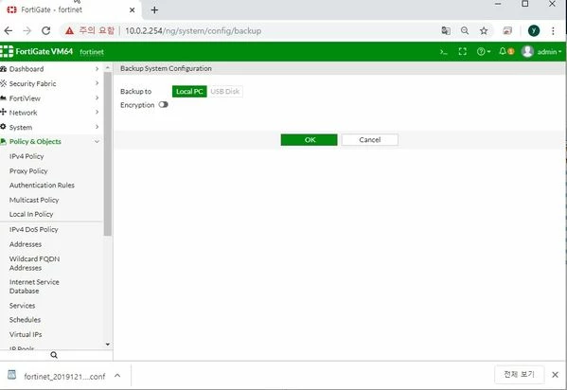Image resolution: width=567 pixels, height=390 pixels.
Task: Open Authentication Rules
Action: click(42, 186)
